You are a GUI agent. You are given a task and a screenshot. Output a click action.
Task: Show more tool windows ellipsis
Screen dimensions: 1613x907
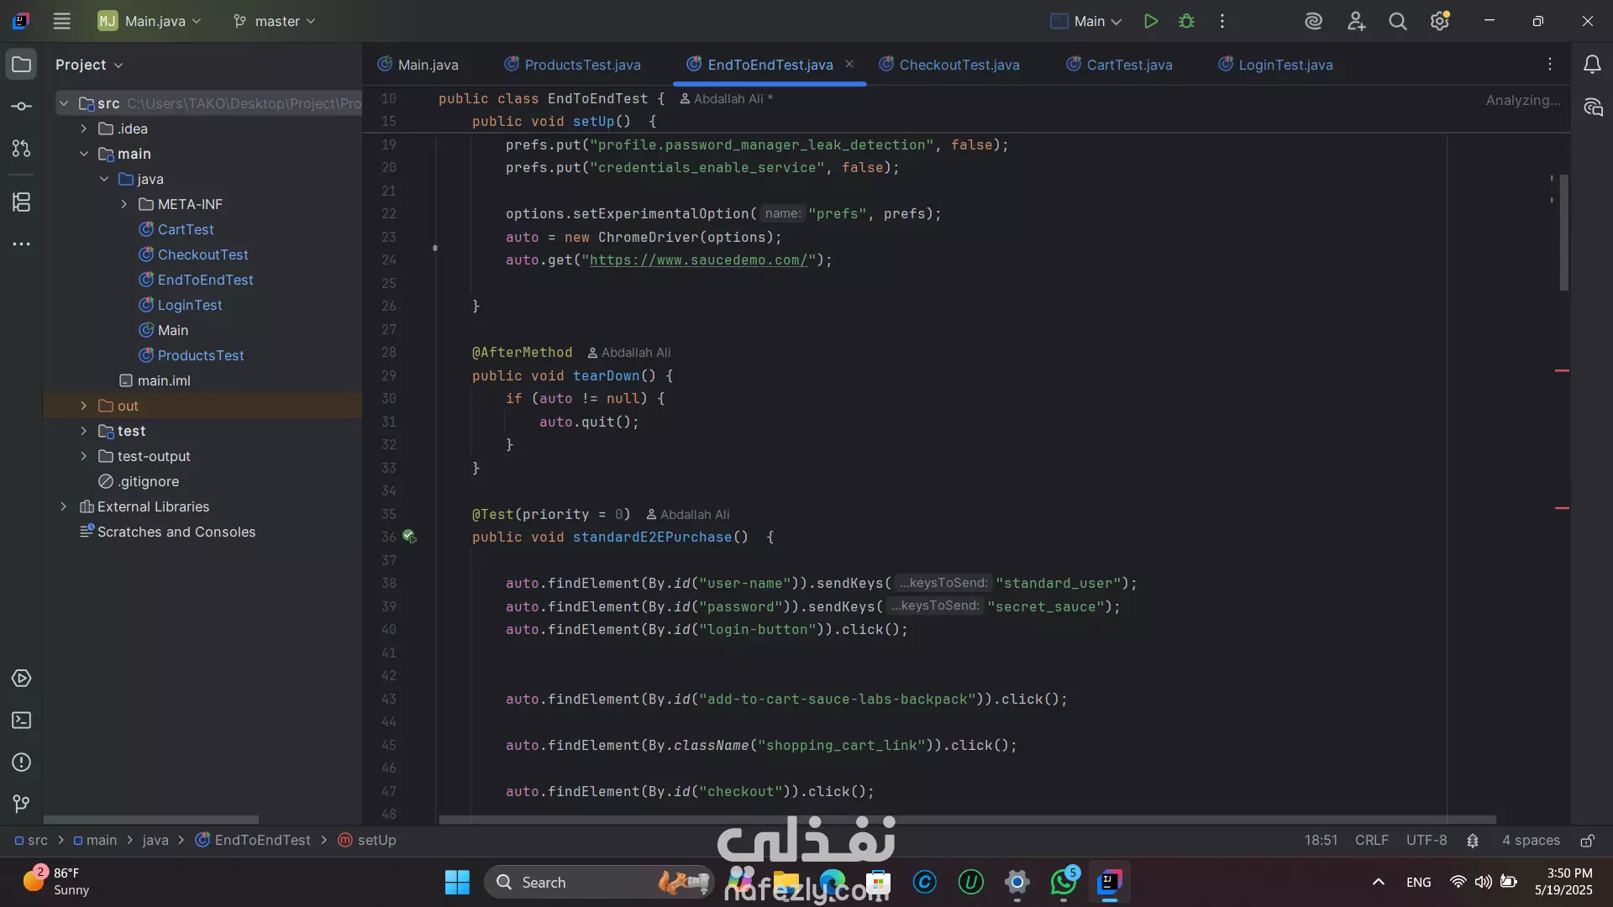click(x=21, y=244)
